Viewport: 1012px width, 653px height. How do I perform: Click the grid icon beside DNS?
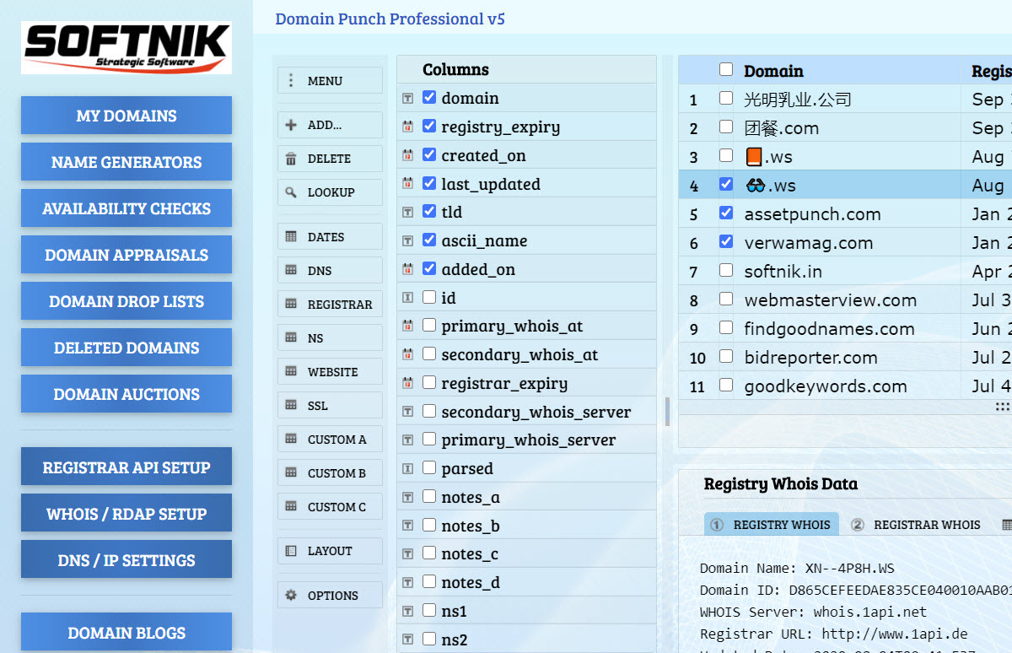coord(291,271)
